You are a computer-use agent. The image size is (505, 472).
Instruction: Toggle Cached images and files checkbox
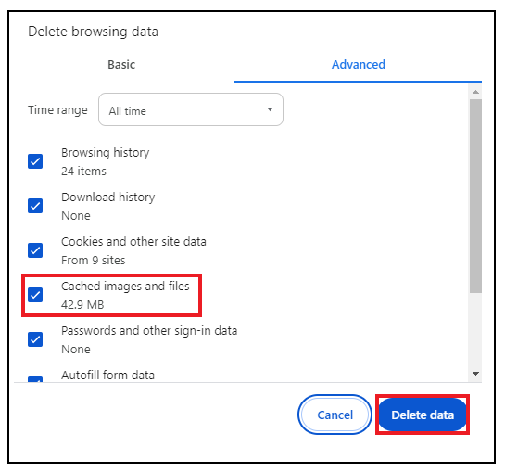coord(35,295)
